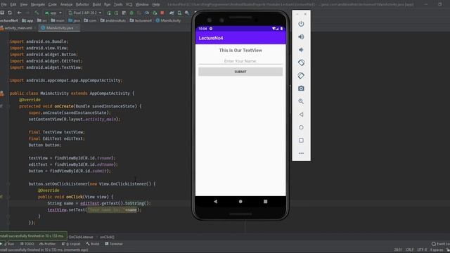Open the Event Log

(x=441, y=244)
